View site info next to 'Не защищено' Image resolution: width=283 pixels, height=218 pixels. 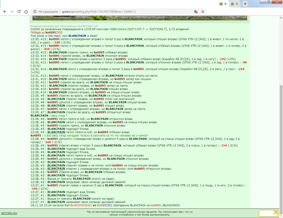point(35,12)
